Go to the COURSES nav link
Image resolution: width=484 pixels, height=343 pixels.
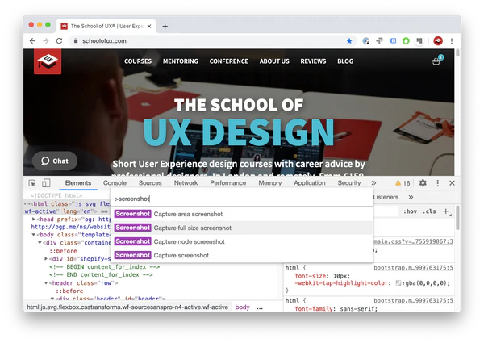point(138,61)
